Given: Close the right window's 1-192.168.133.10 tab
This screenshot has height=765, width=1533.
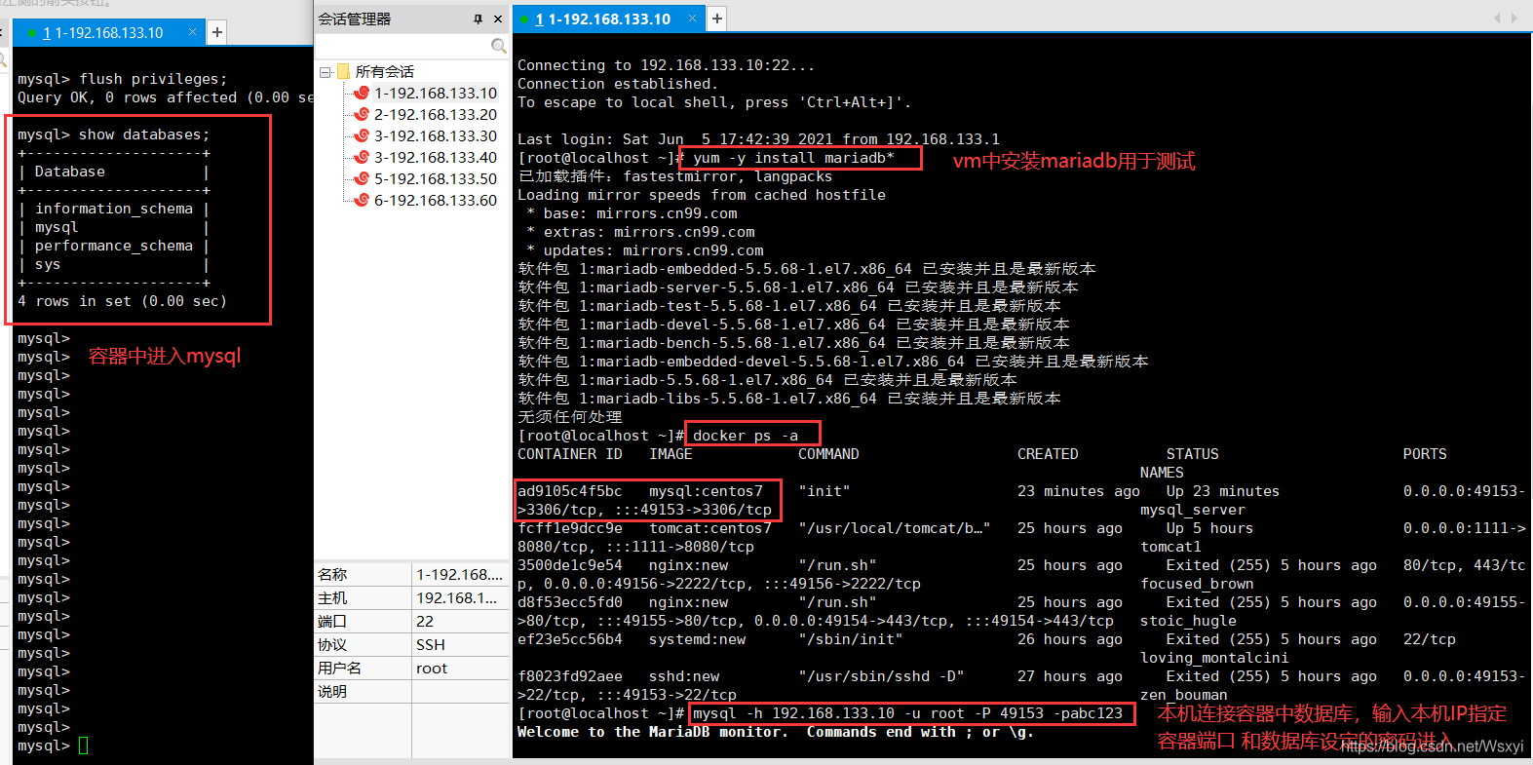Looking at the screenshot, I should point(692,18).
